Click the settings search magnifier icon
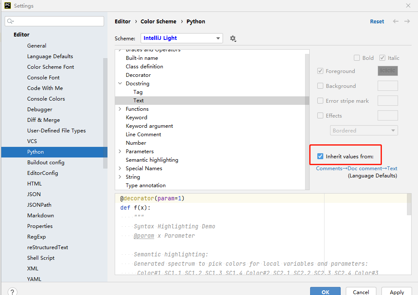The image size is (418, 295). point(10,21)
